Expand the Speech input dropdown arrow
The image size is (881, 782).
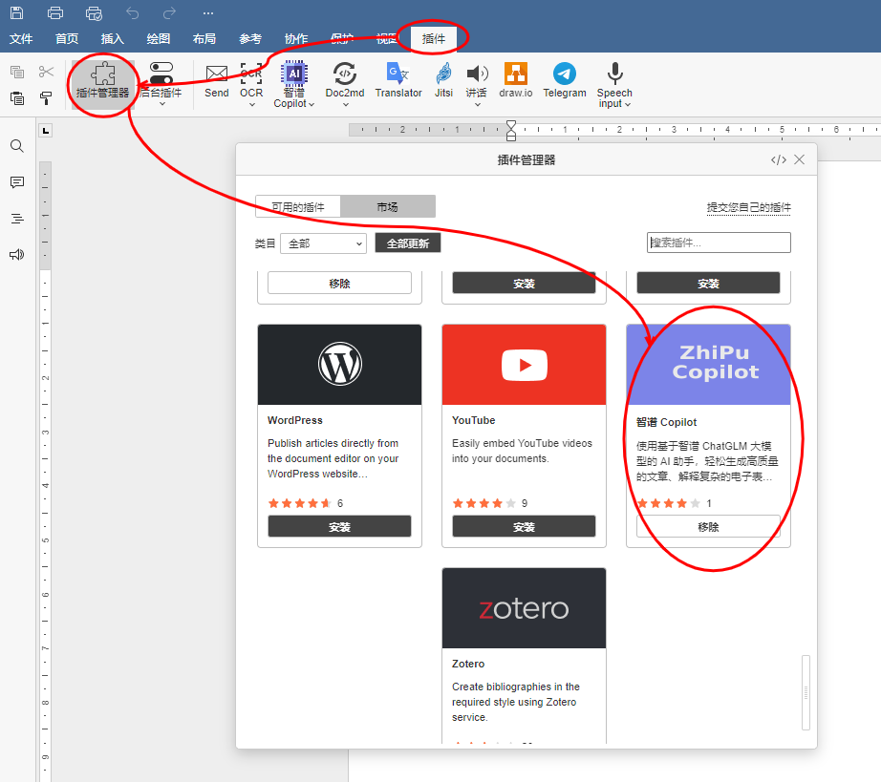coord(628,104)
